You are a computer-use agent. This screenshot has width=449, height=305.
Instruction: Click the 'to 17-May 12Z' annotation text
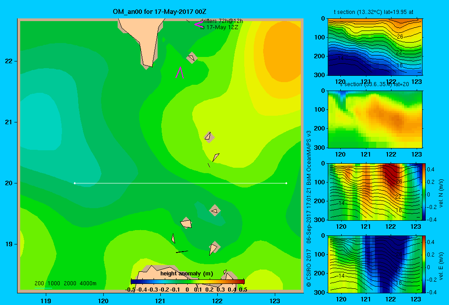pos(219,27)
